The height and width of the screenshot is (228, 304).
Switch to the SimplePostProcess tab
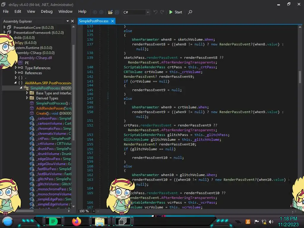(94, 21)
